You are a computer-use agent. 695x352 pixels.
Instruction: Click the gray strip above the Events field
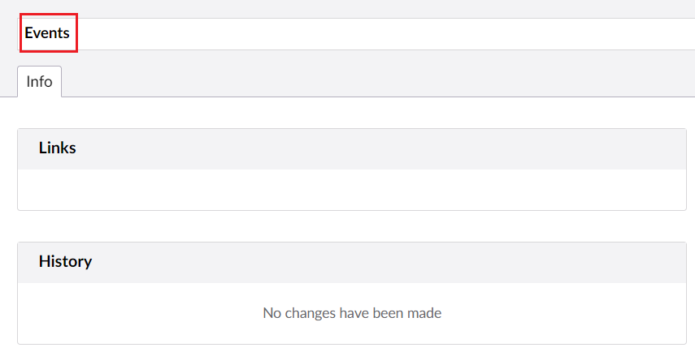point(351,8)
